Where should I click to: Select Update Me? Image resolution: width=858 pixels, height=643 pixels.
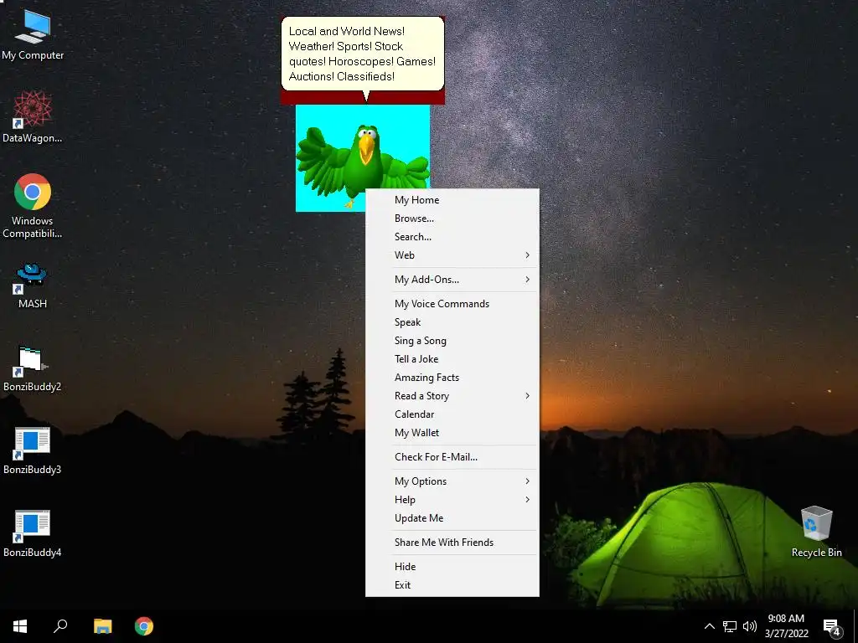[452, 518]
